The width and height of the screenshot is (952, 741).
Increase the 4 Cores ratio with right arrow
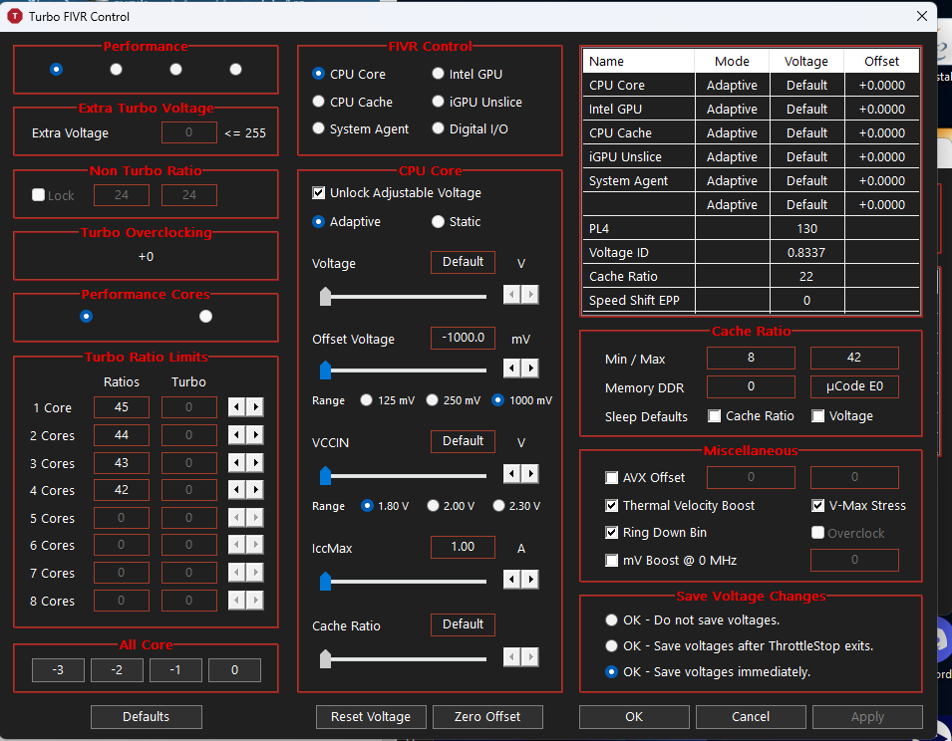(x=255, y=489)
